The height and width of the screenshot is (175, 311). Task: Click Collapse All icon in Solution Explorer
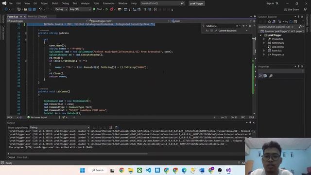pos(295,21)
